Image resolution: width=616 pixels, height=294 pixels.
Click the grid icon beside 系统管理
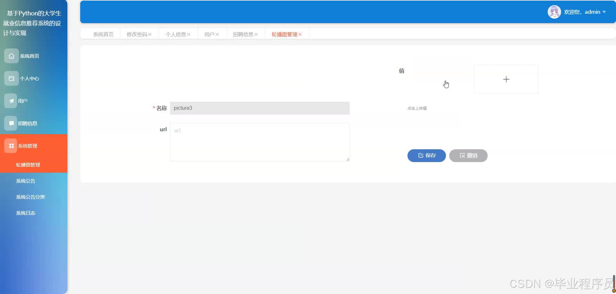[x=11, y=146]
